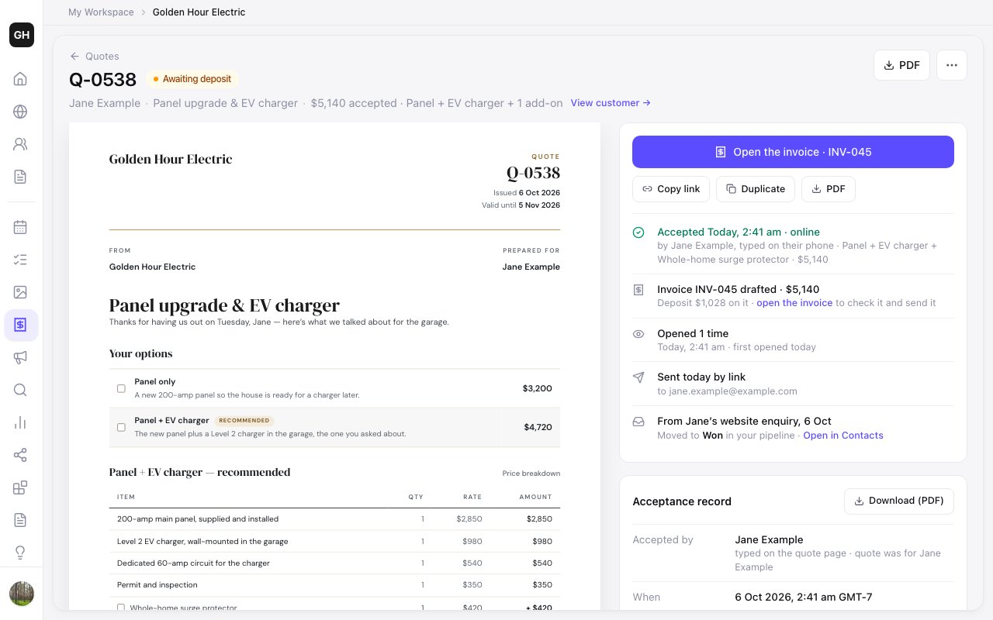Viewport: 993px width, 620px height.
Task: Open the megaphone marketing icon in sidebar
Action: [21, 357]
